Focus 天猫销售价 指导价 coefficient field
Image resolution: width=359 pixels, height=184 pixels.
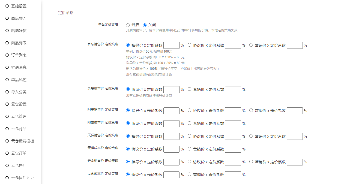(171, 136)
